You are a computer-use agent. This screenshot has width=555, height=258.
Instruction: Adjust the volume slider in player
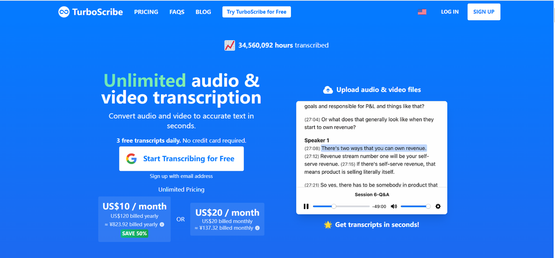[414, 206]
